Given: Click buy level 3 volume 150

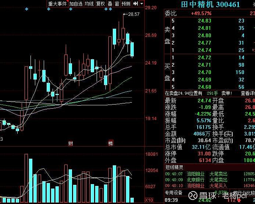Looking at the screenshot, I should pyautogui.click(x=240, y=72).
